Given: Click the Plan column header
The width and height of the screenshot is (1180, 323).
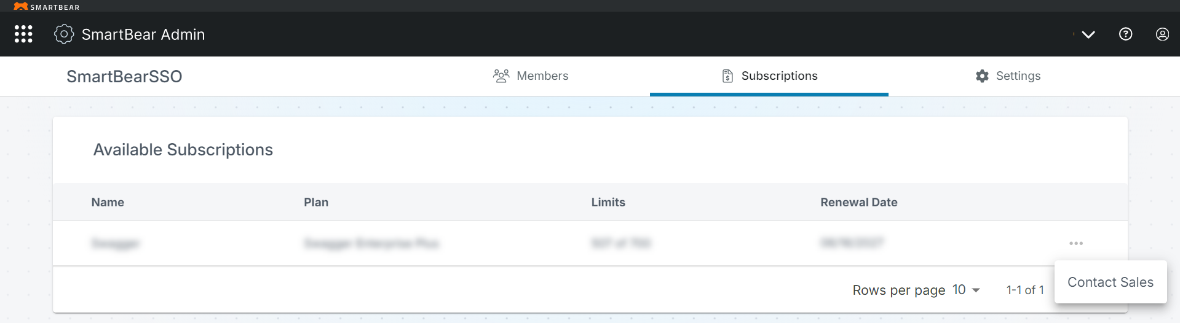Looking at the screenshot, I should (316, 203).
